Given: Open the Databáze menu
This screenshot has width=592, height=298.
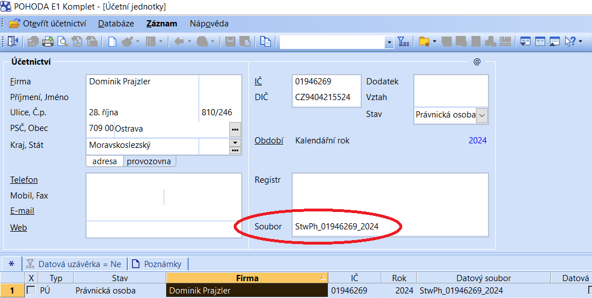Looking at the screenshot, I should [116, 24].
